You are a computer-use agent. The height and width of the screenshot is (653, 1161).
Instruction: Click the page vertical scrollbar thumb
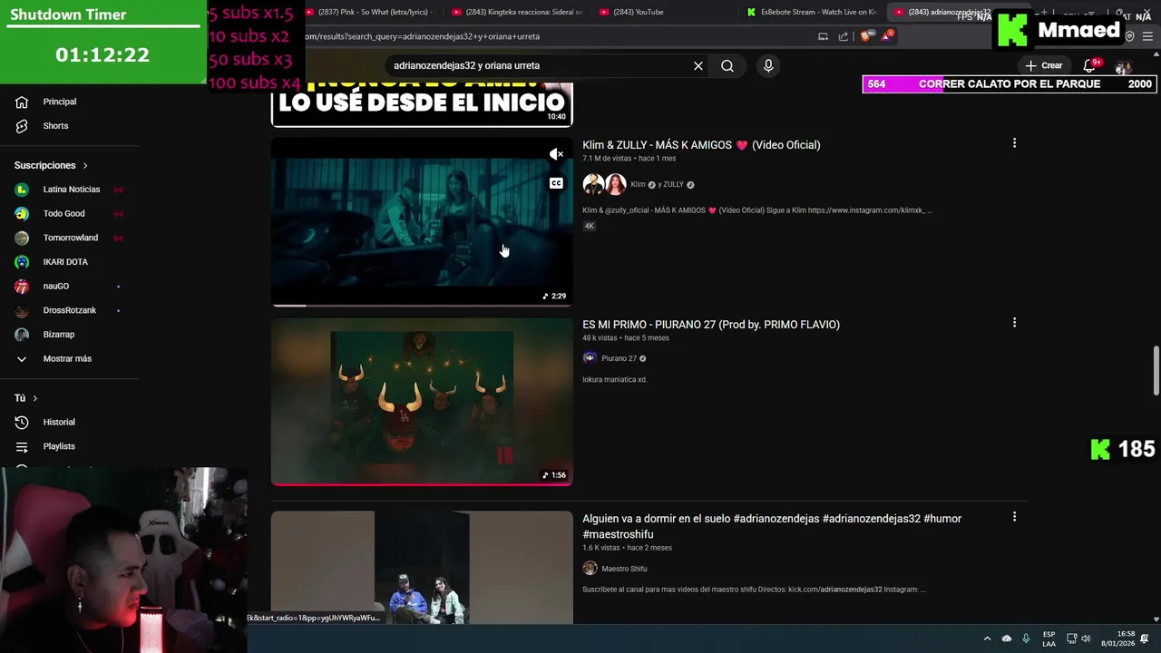tap(1156, 370)
